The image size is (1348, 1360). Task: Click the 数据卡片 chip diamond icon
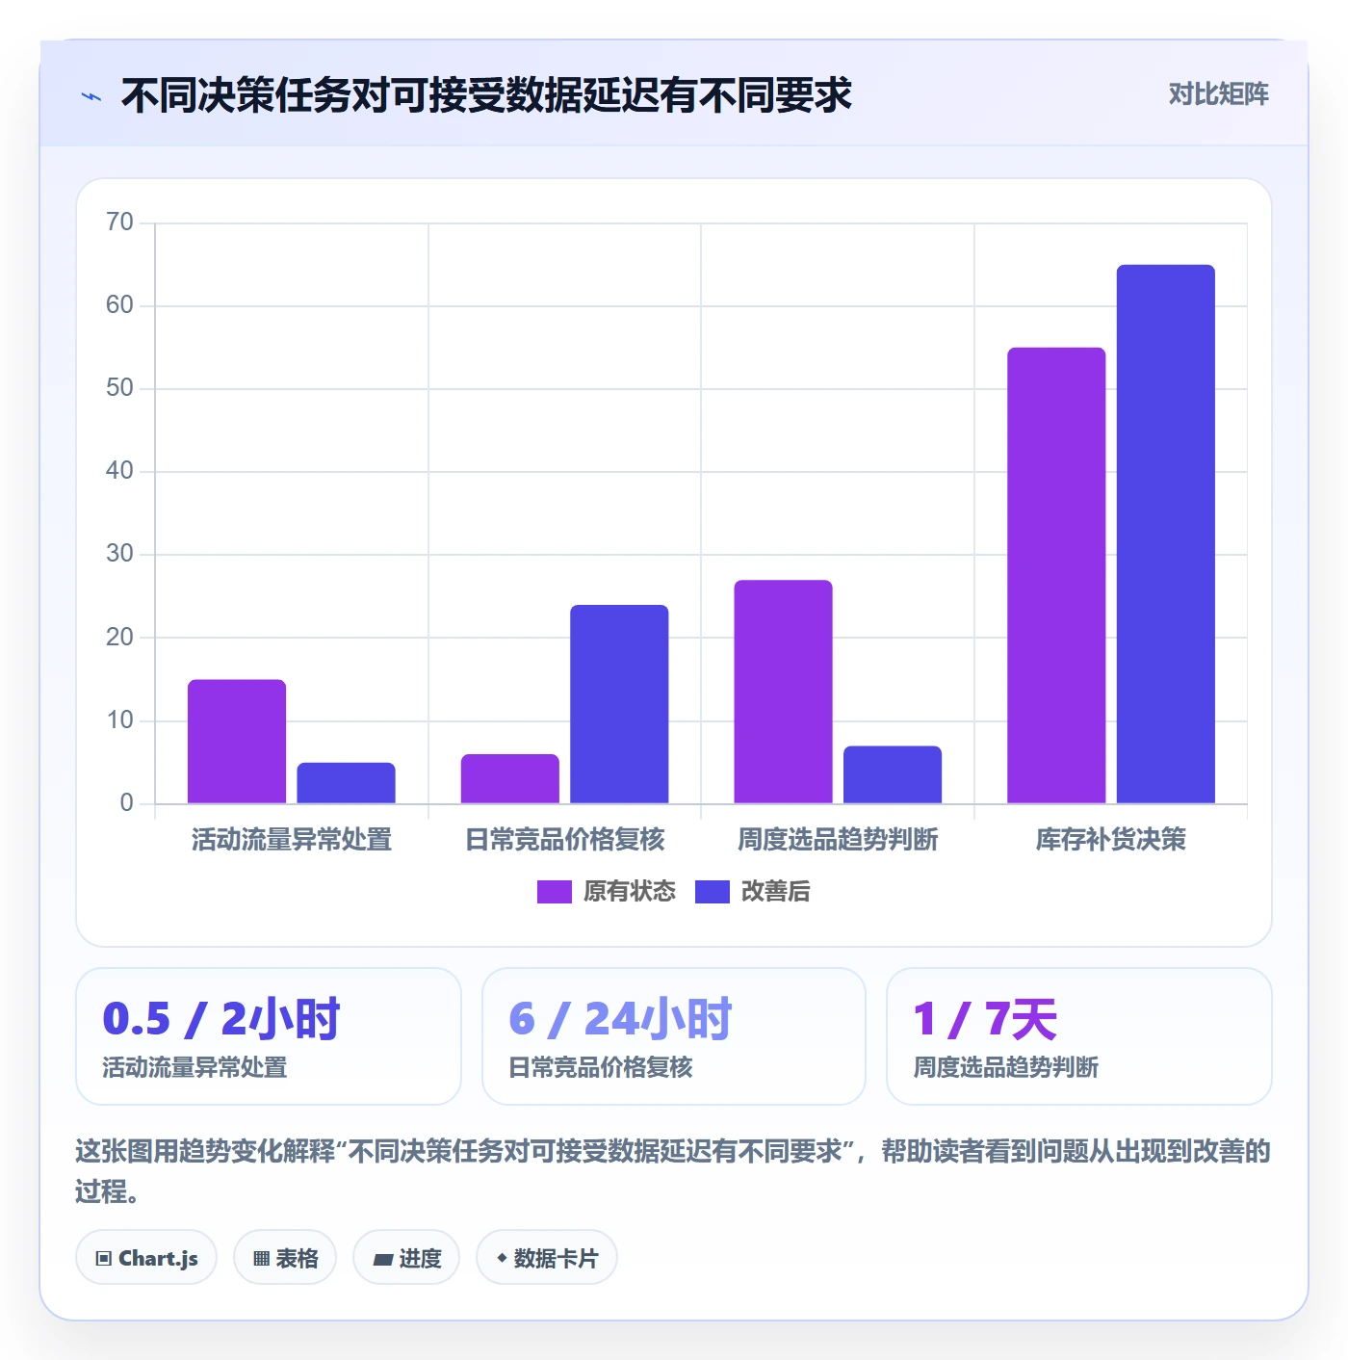502,1258
